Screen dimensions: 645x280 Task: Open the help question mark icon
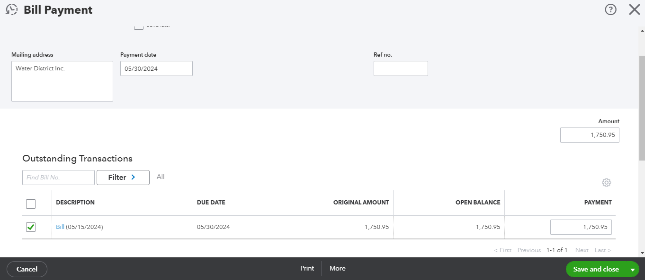click(610, 9)
